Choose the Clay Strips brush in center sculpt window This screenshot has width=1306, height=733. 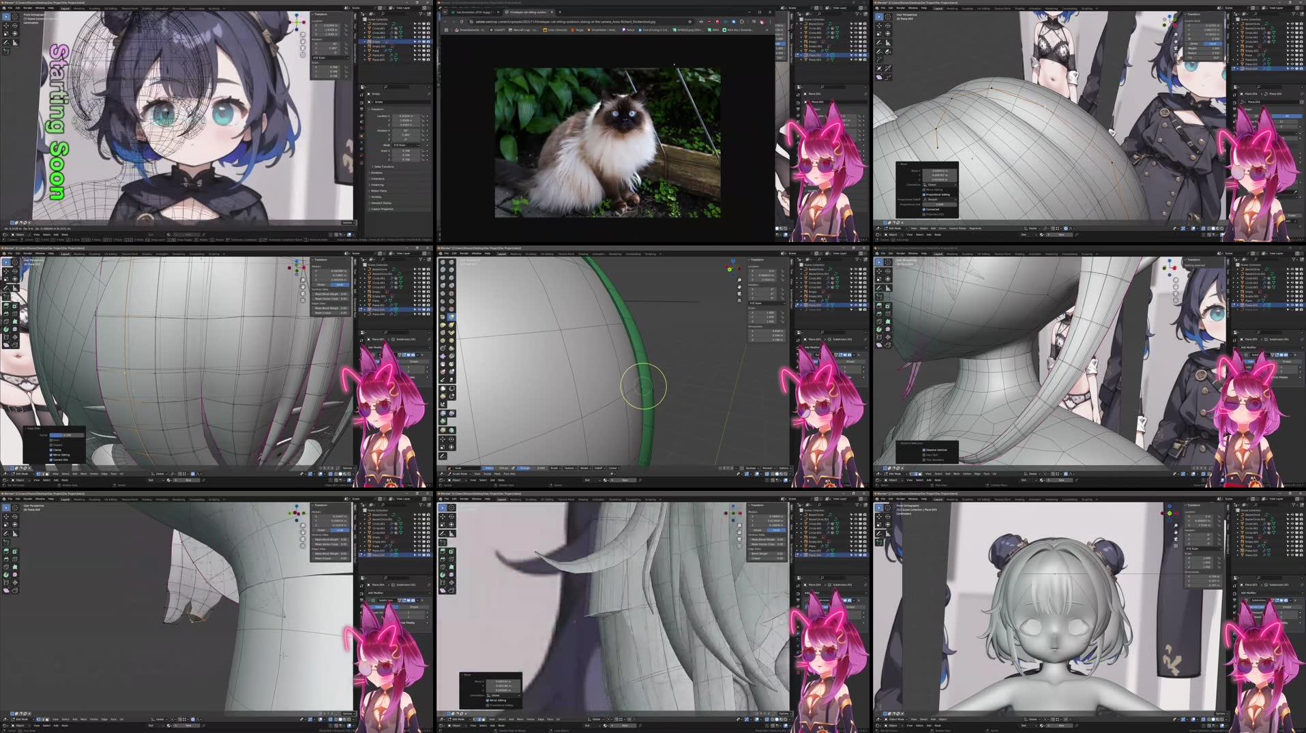(x=451, y=270)
